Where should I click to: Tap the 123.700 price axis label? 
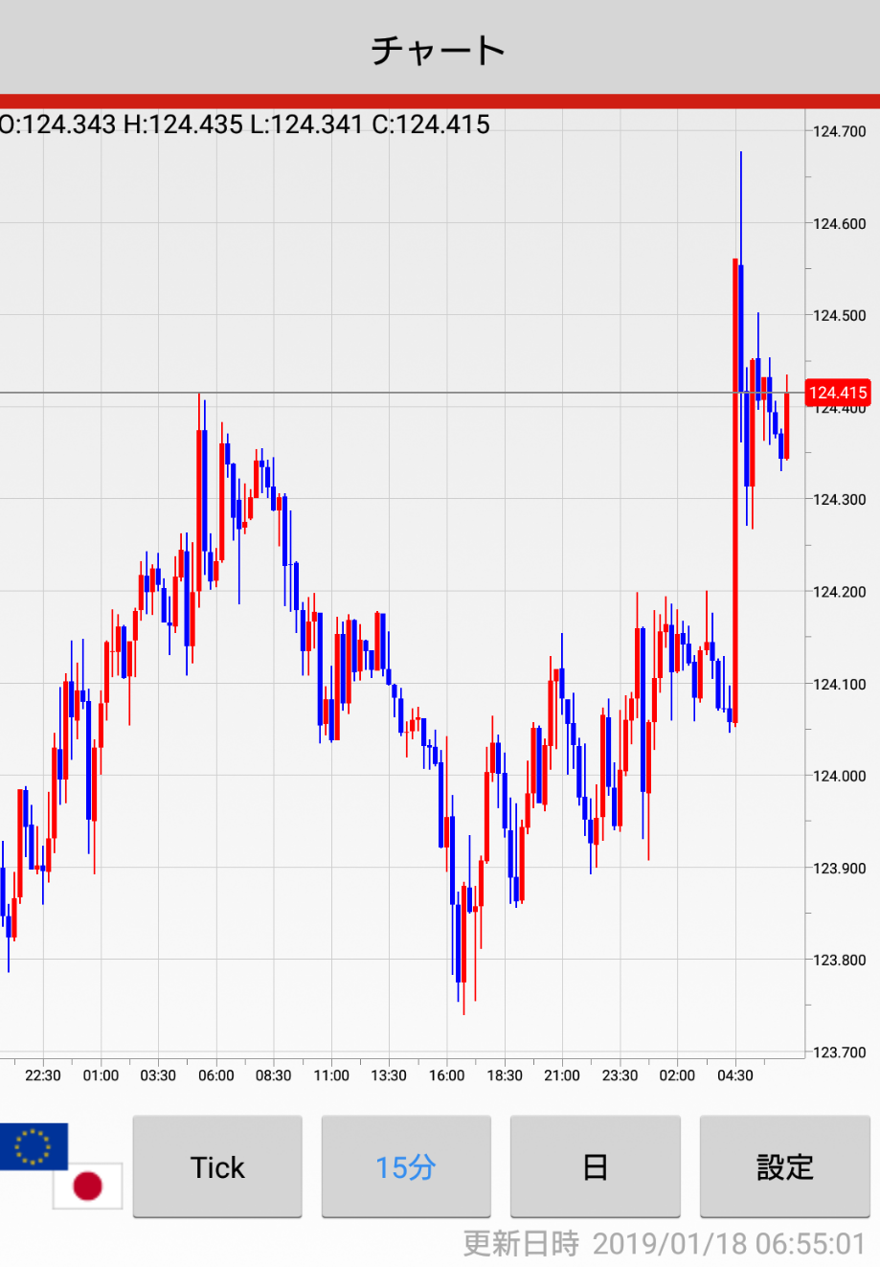[x=839, y=1052]
